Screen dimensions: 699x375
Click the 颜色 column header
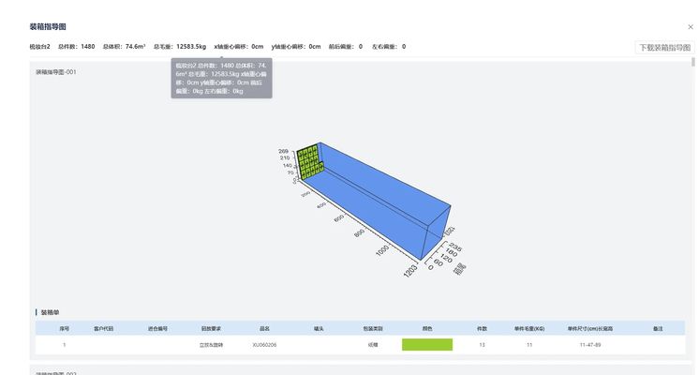tap(427, 329)
